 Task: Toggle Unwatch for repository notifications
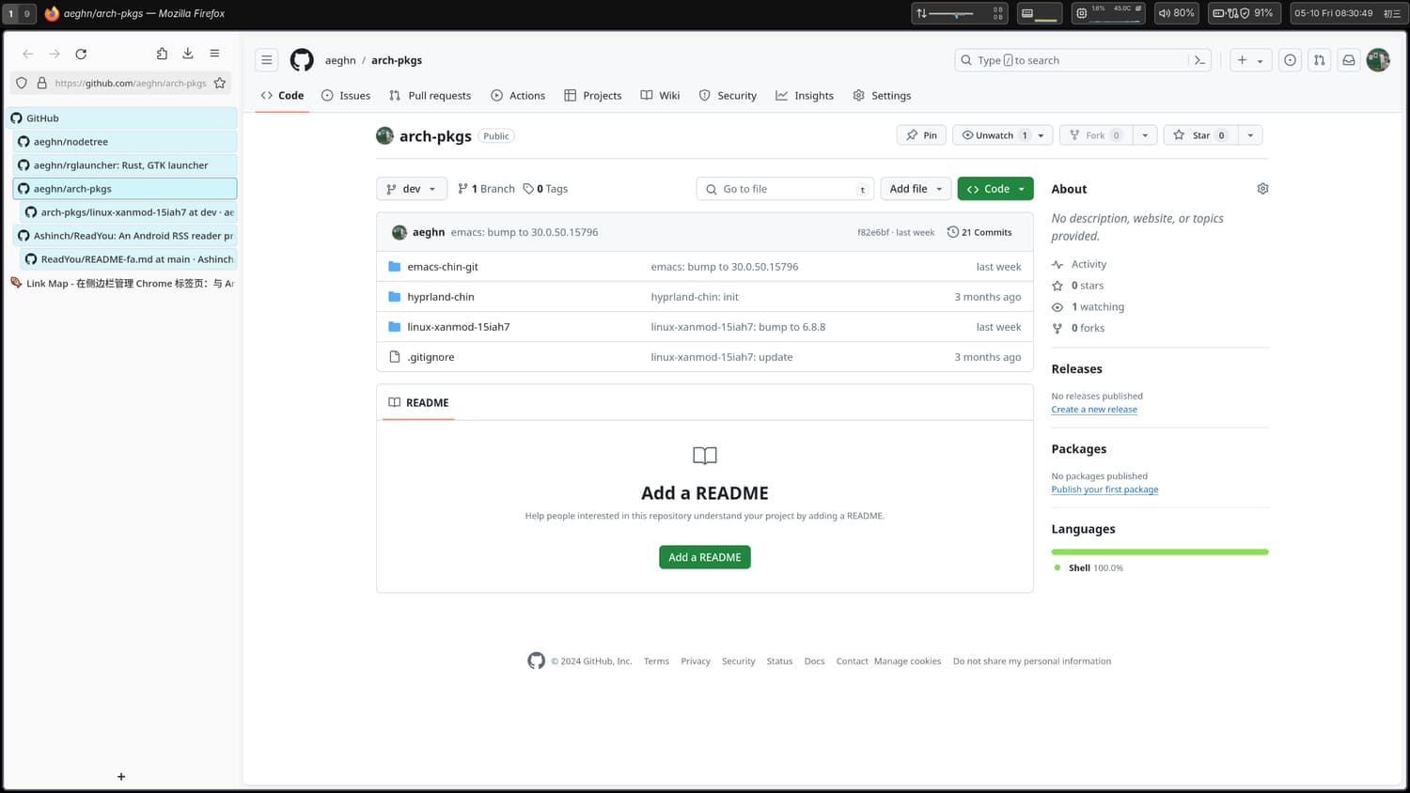(994, 135)
